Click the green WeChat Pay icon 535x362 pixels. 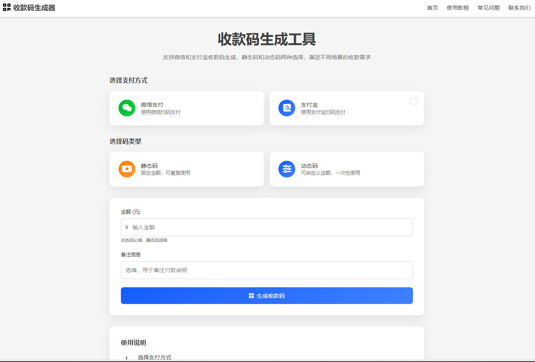[127, 108]
